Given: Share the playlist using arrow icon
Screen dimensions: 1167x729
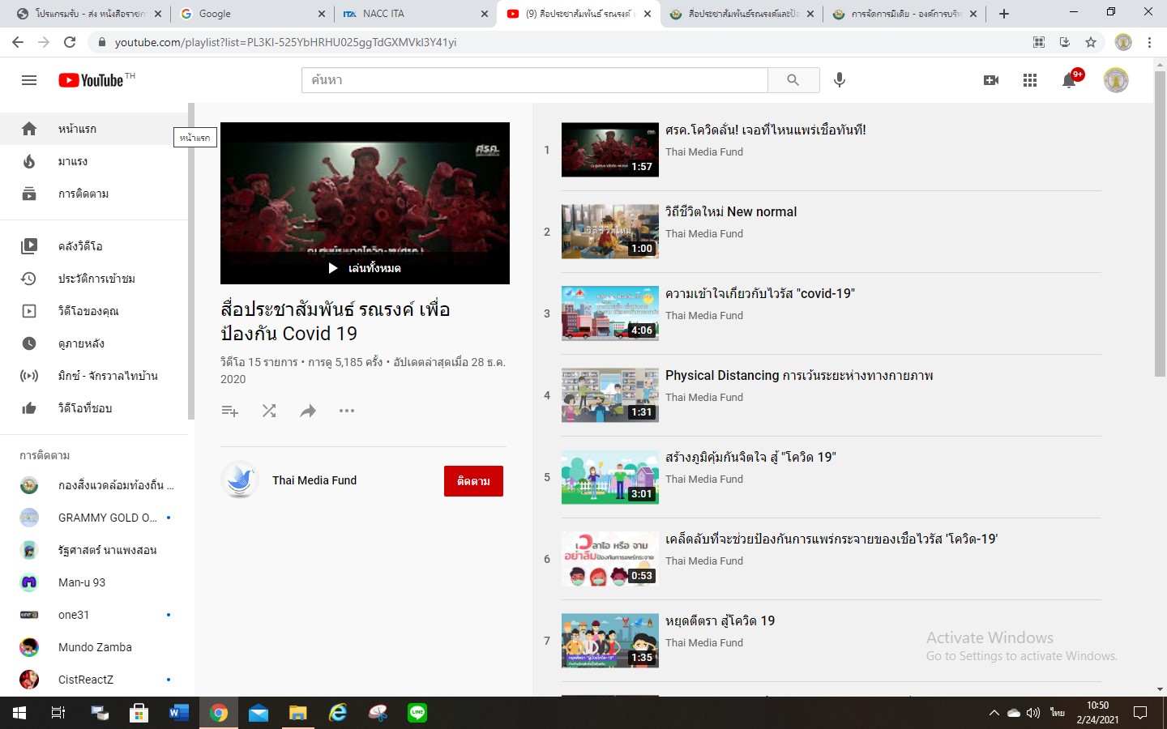Looking at the screenshot, I should click(308, 411).
